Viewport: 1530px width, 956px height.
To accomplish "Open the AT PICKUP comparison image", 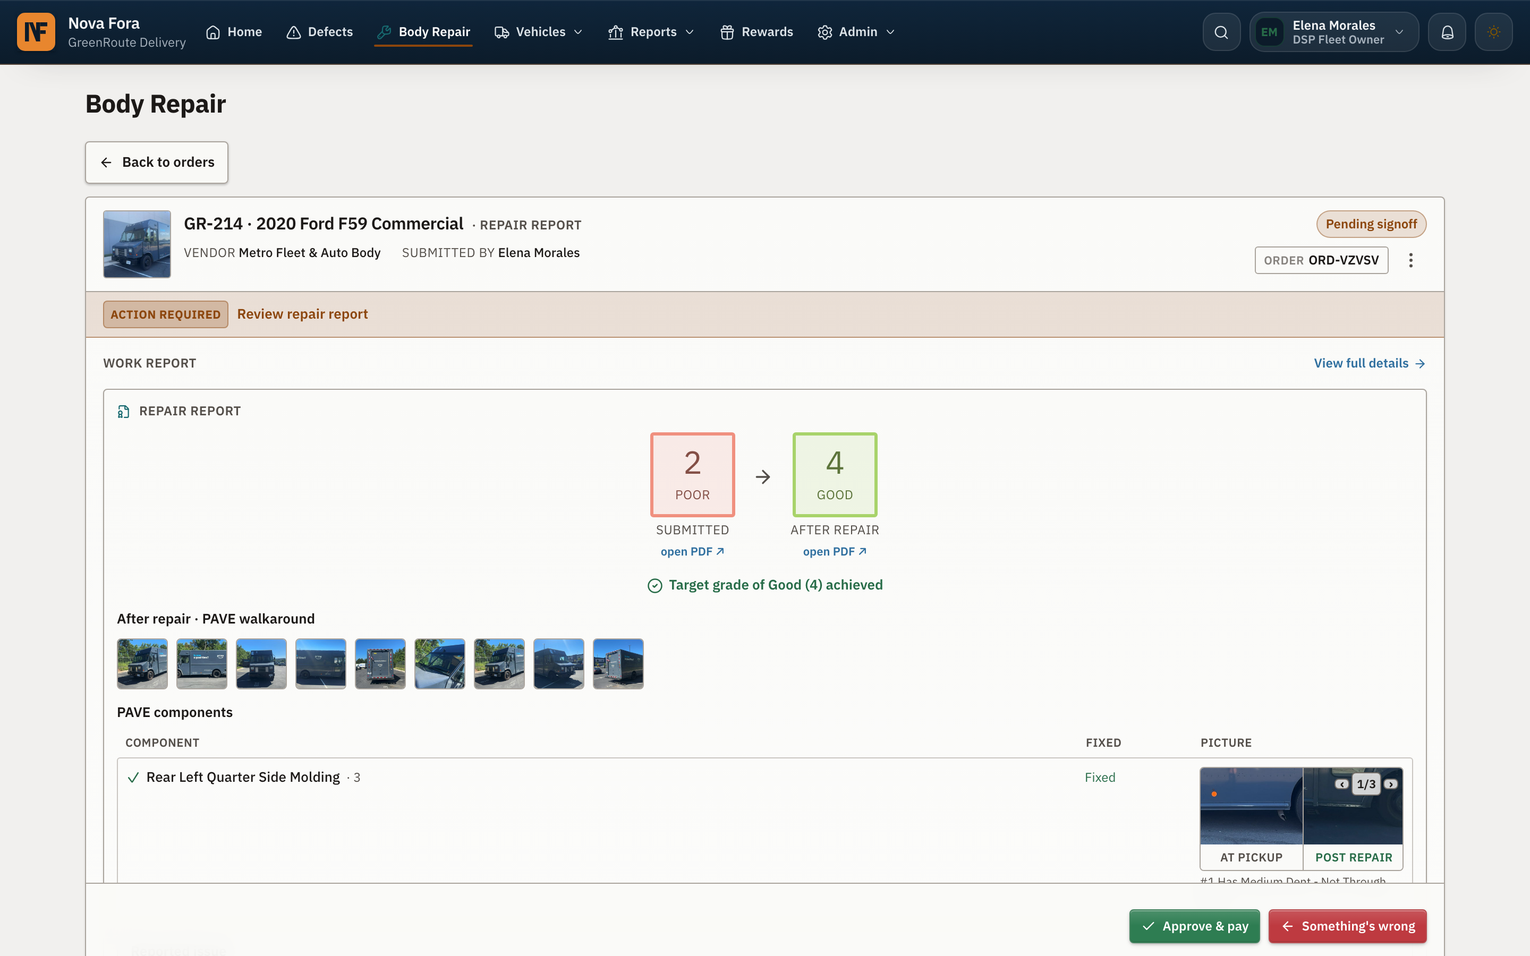I will (1251, 806).
